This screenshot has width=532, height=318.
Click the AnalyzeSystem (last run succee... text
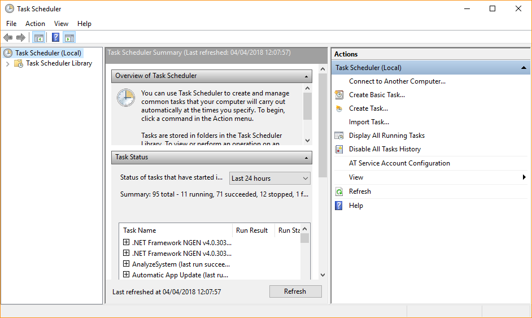click(181, 264)
